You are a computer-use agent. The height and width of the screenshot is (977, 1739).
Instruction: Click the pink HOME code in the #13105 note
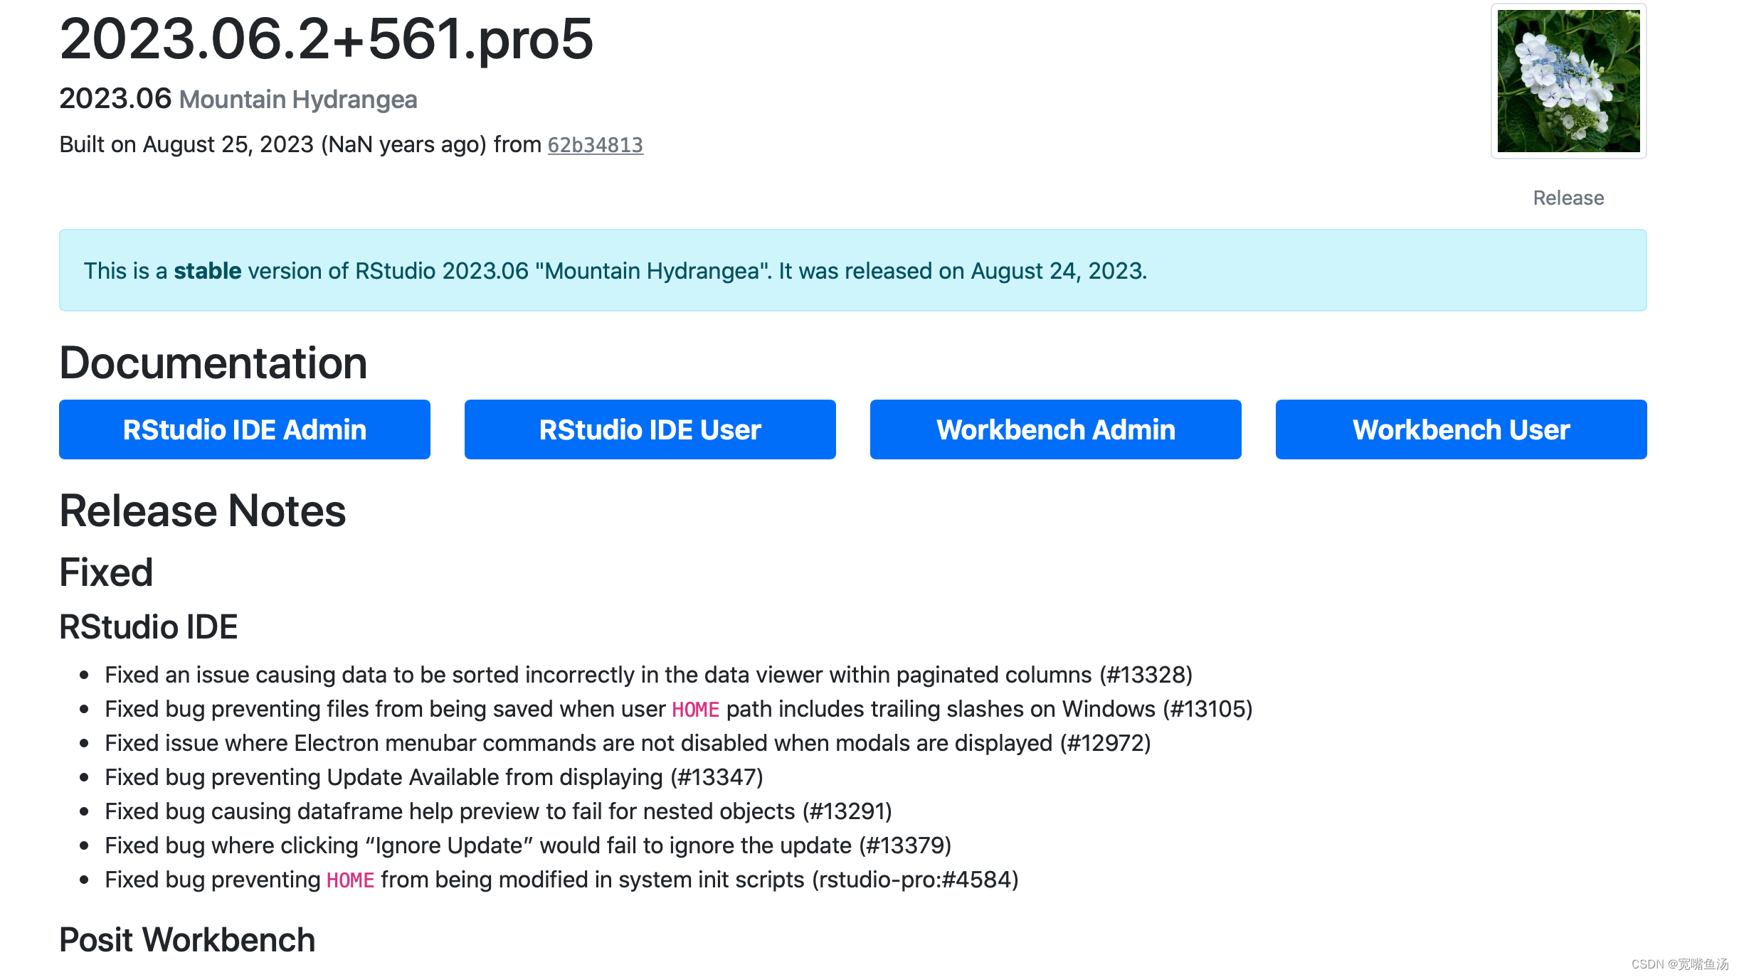[695, 710]
